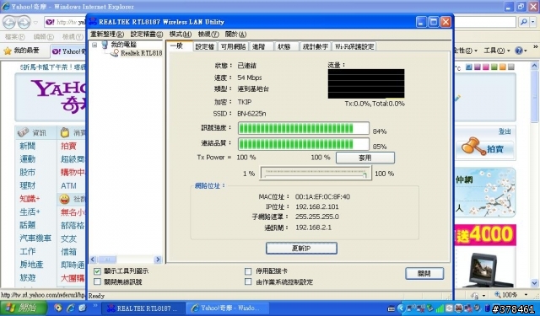540x316 pixels.
Task: Select the 一般 tab
Action: pos(179,46)
